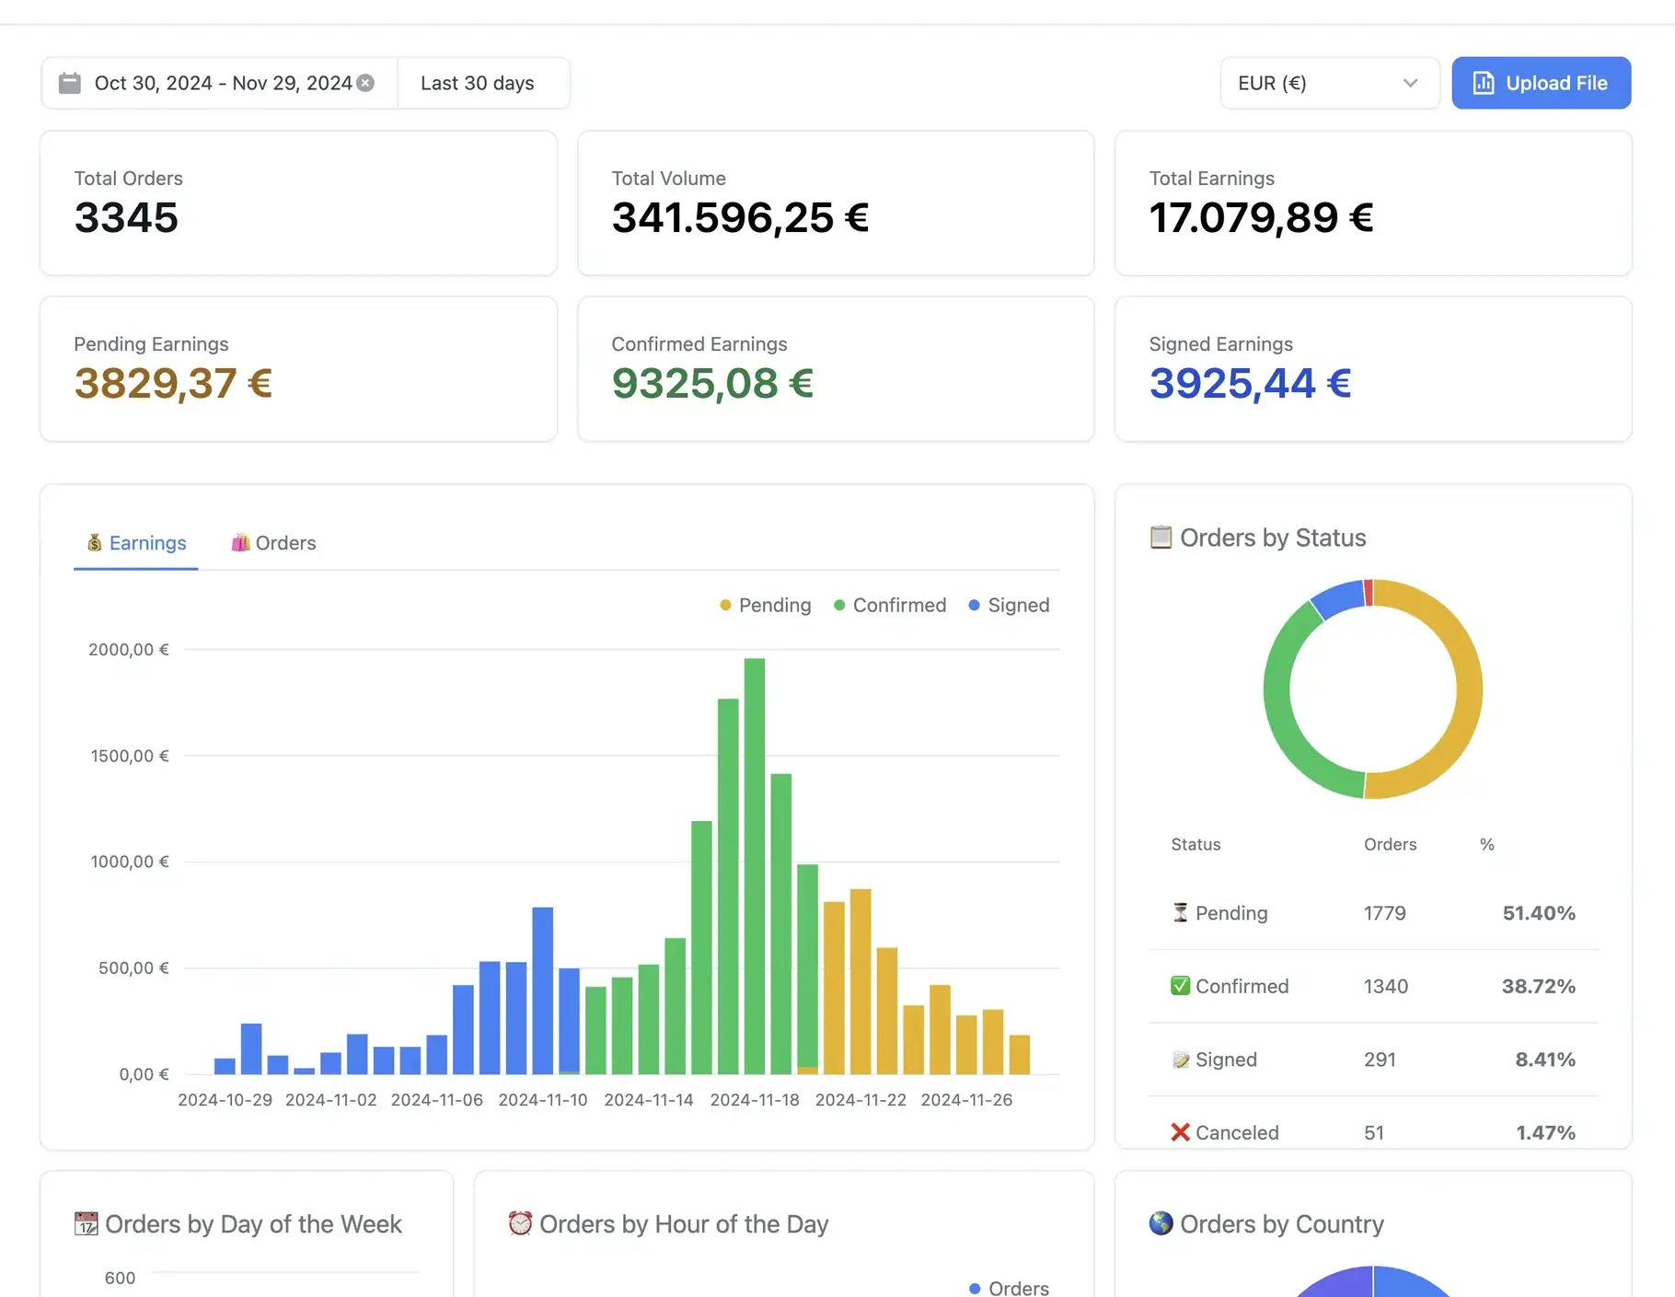1675x1297 pixels.
Task: Click the Total Volume value 341.596,25 €
Action: pyautogui.click(x=740, y=218)
